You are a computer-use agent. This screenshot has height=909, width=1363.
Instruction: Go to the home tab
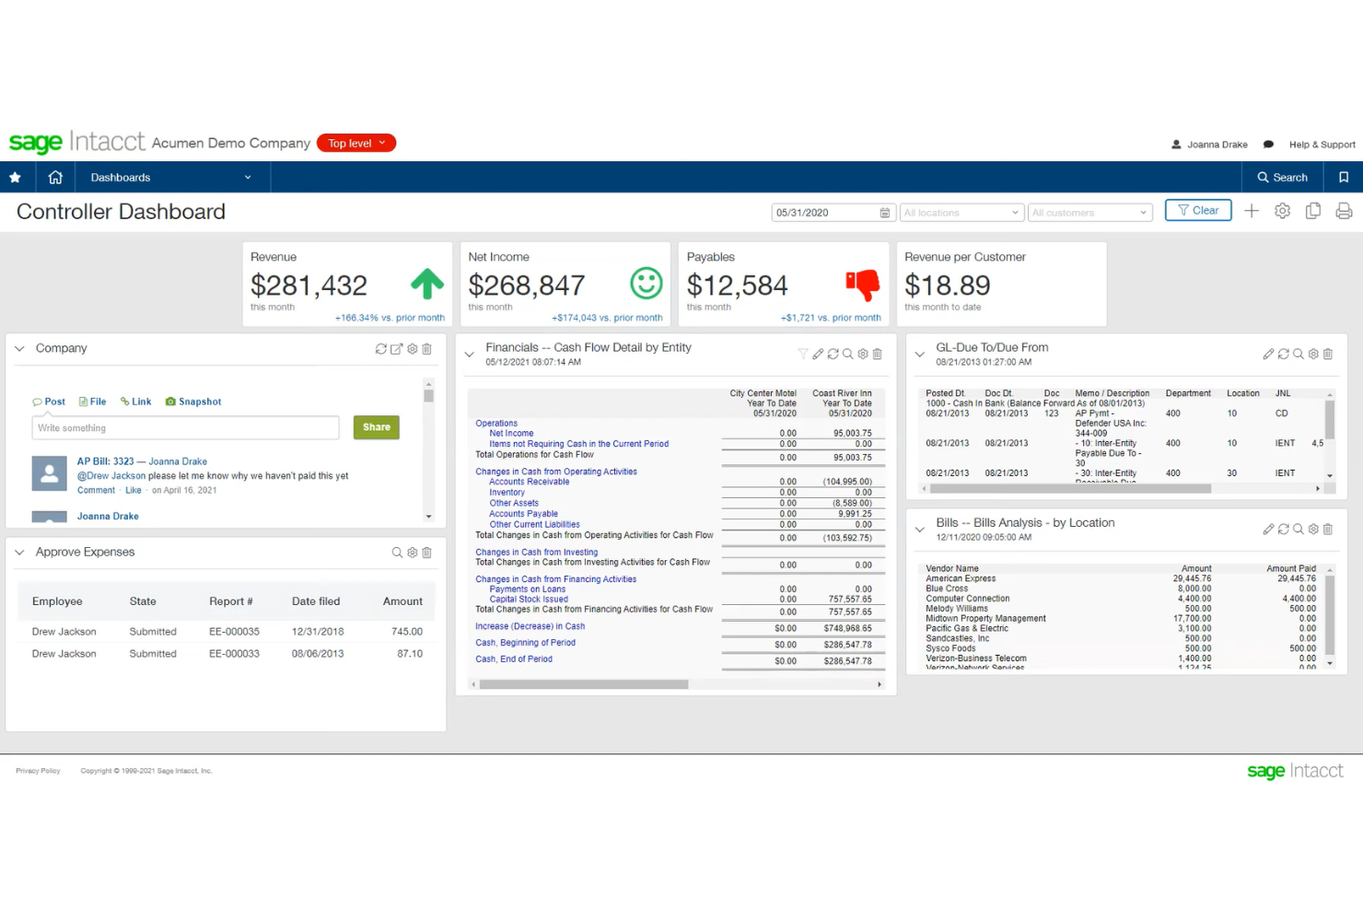tap(55, 177)
